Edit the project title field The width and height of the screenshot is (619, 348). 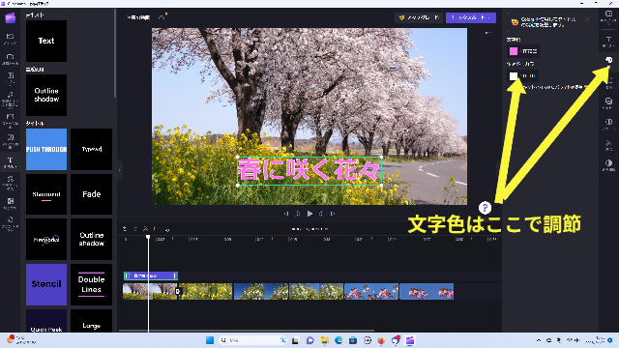(x=138, y=17)
